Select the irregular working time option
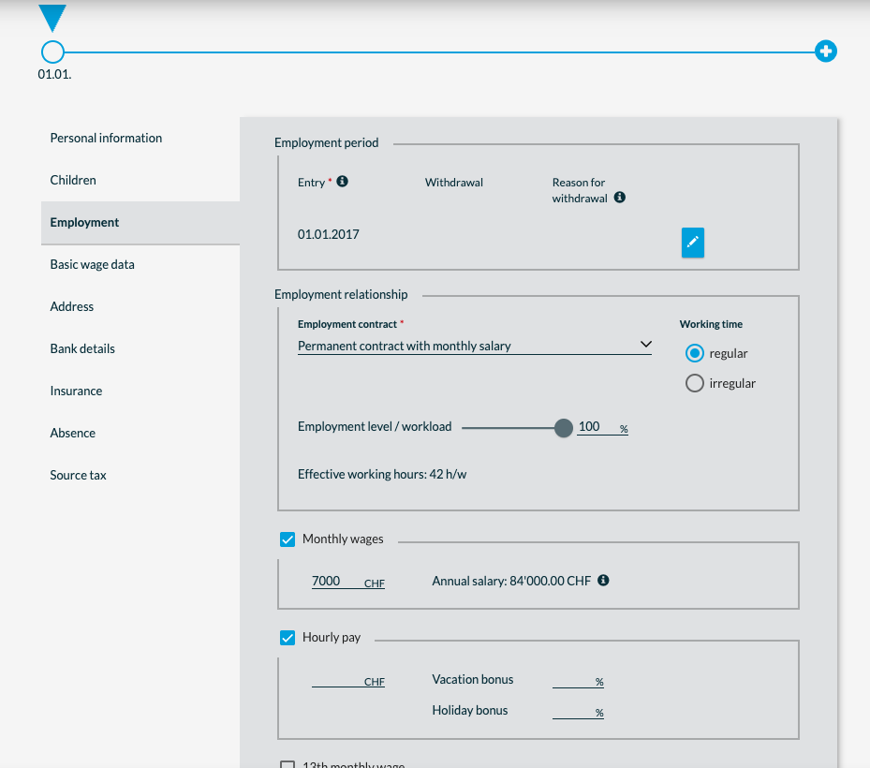The height and width of the screenshot is (768, 870). 695,383
